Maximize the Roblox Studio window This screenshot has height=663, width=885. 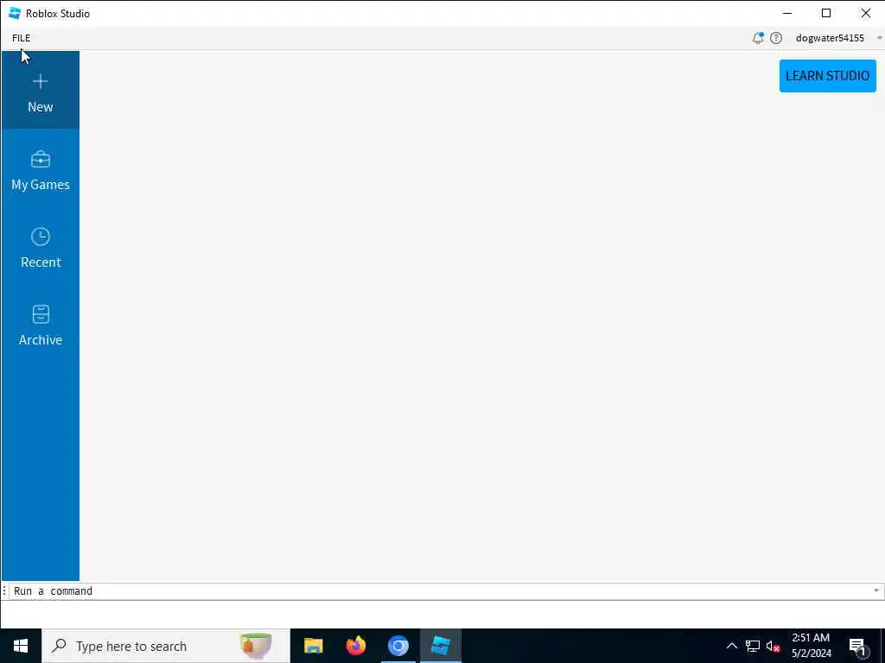pyautogui.click(x=826, y=13)
